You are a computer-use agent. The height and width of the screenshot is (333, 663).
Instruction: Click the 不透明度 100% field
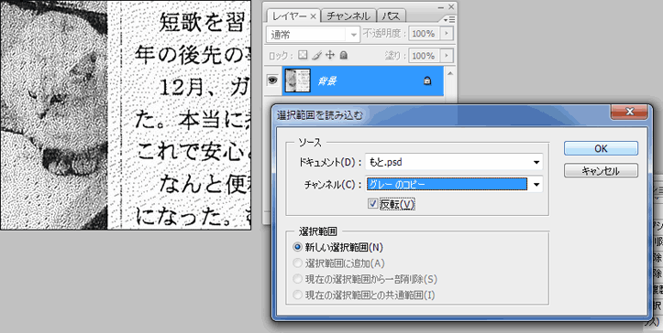424,34
